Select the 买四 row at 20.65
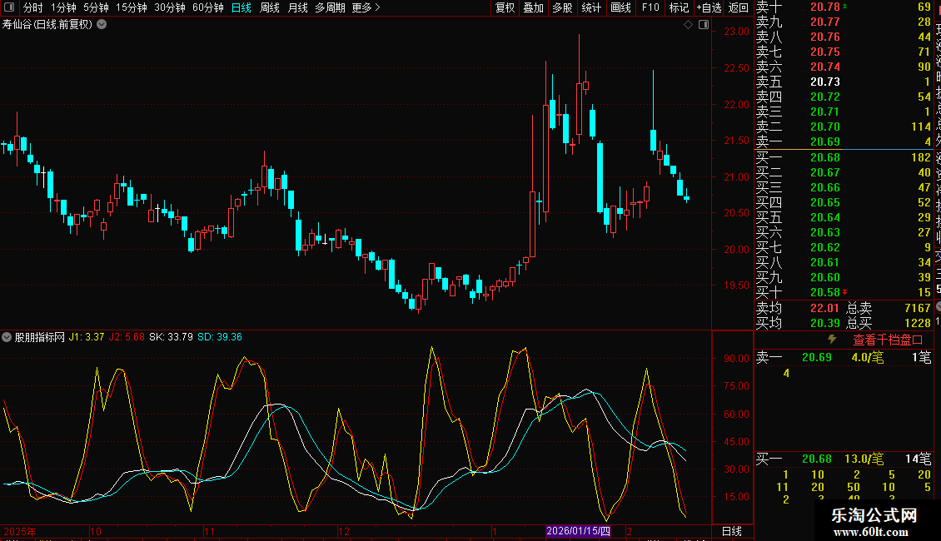The width and height of the screenshot is (941, 541). [844, 203]
